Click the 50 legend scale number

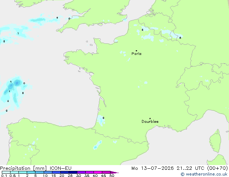pyautogui.click(x=112, y=176)
